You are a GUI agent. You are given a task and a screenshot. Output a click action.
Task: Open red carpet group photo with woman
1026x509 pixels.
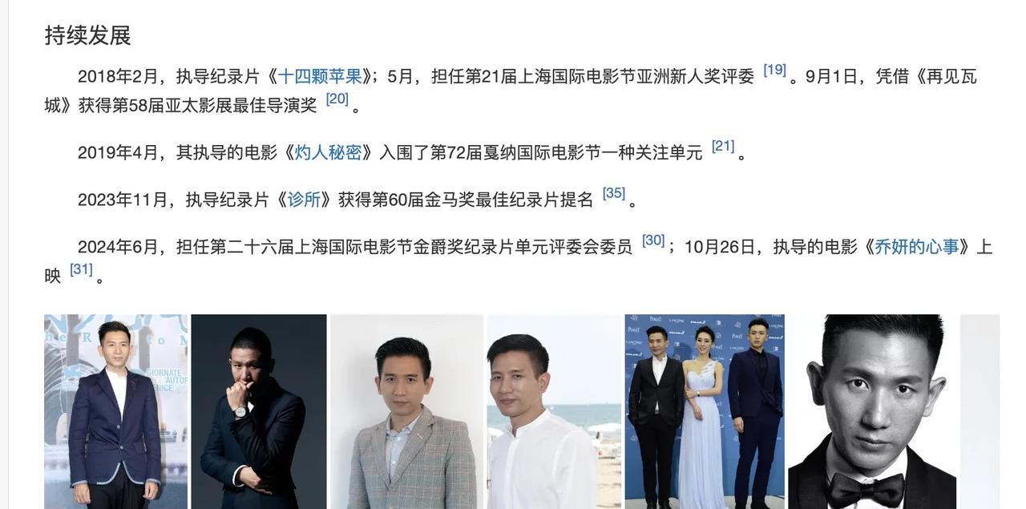pyautogui.click(x=705, y=411)
